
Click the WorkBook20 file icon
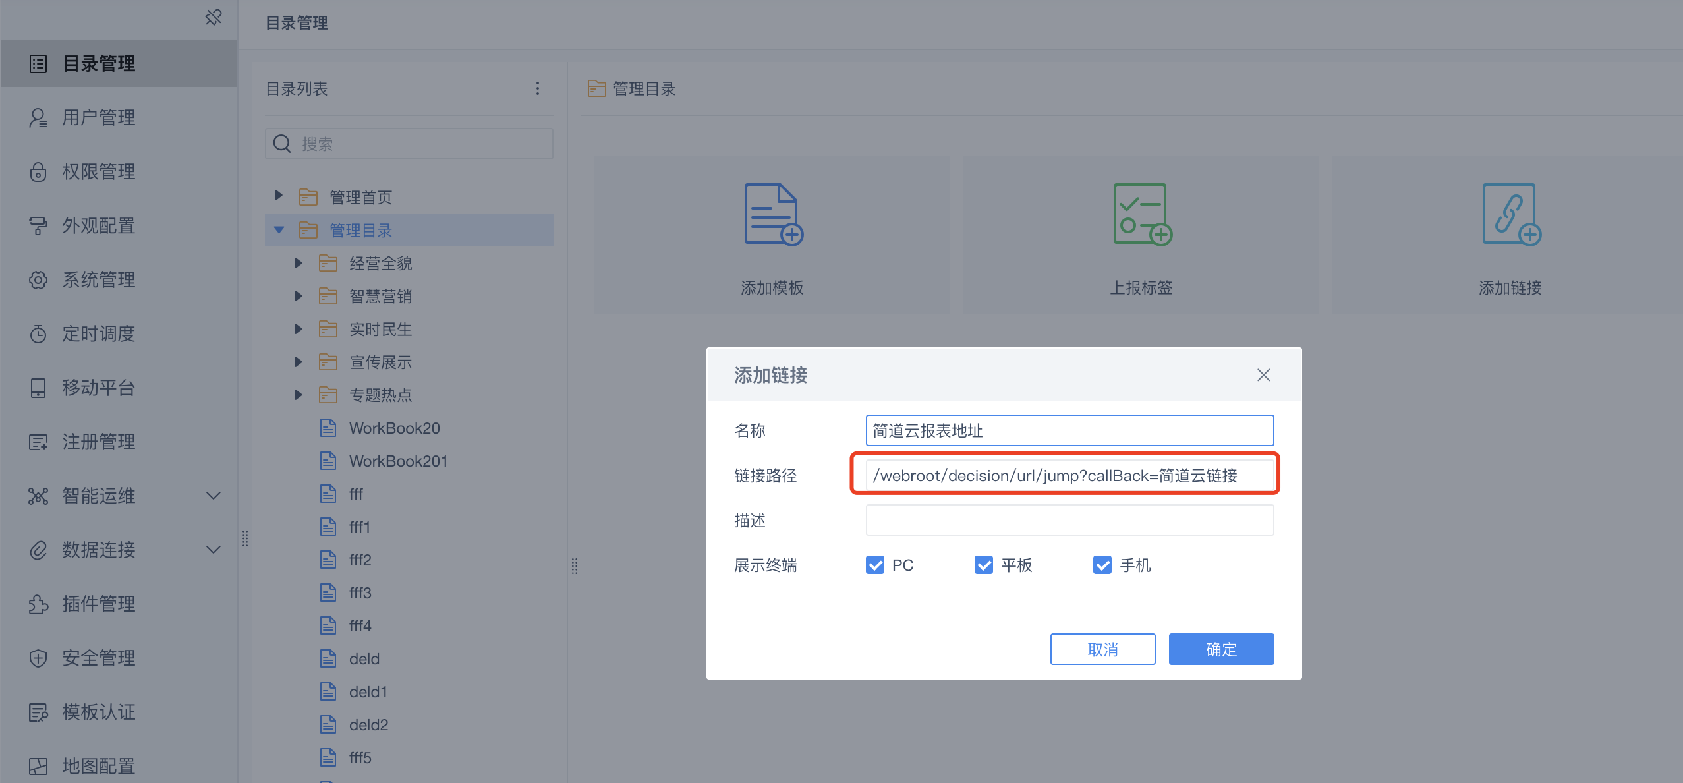[328, 428]
